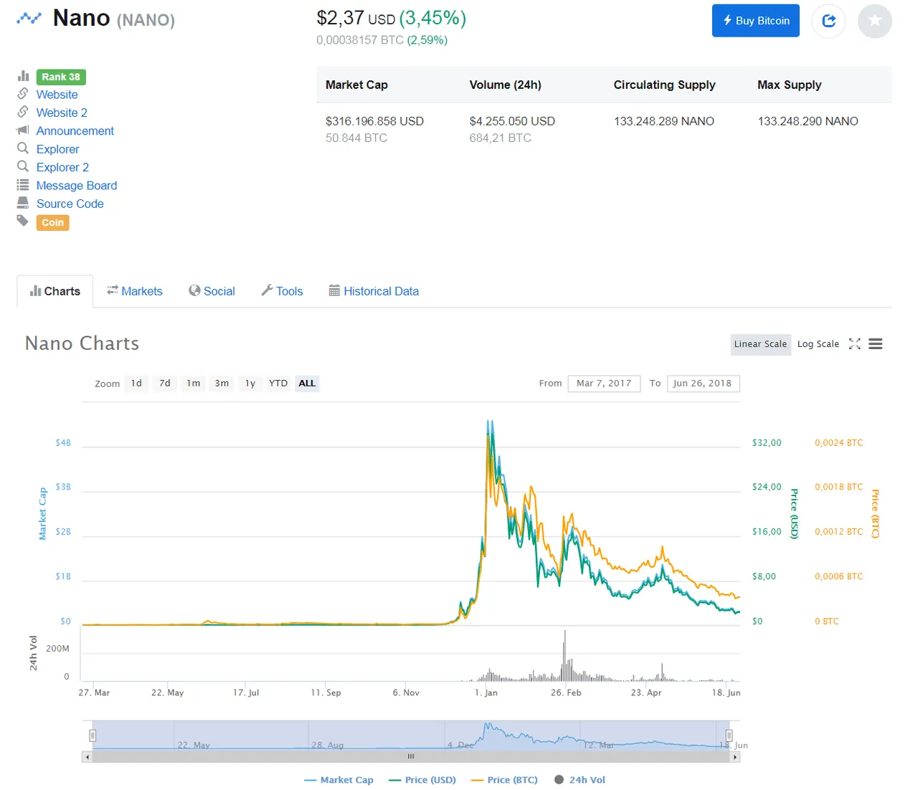Click the 0,00038157 BTC price text
The height and width of the screenshot is (790, 918).
pyautogui.click(x=360, y=40)
